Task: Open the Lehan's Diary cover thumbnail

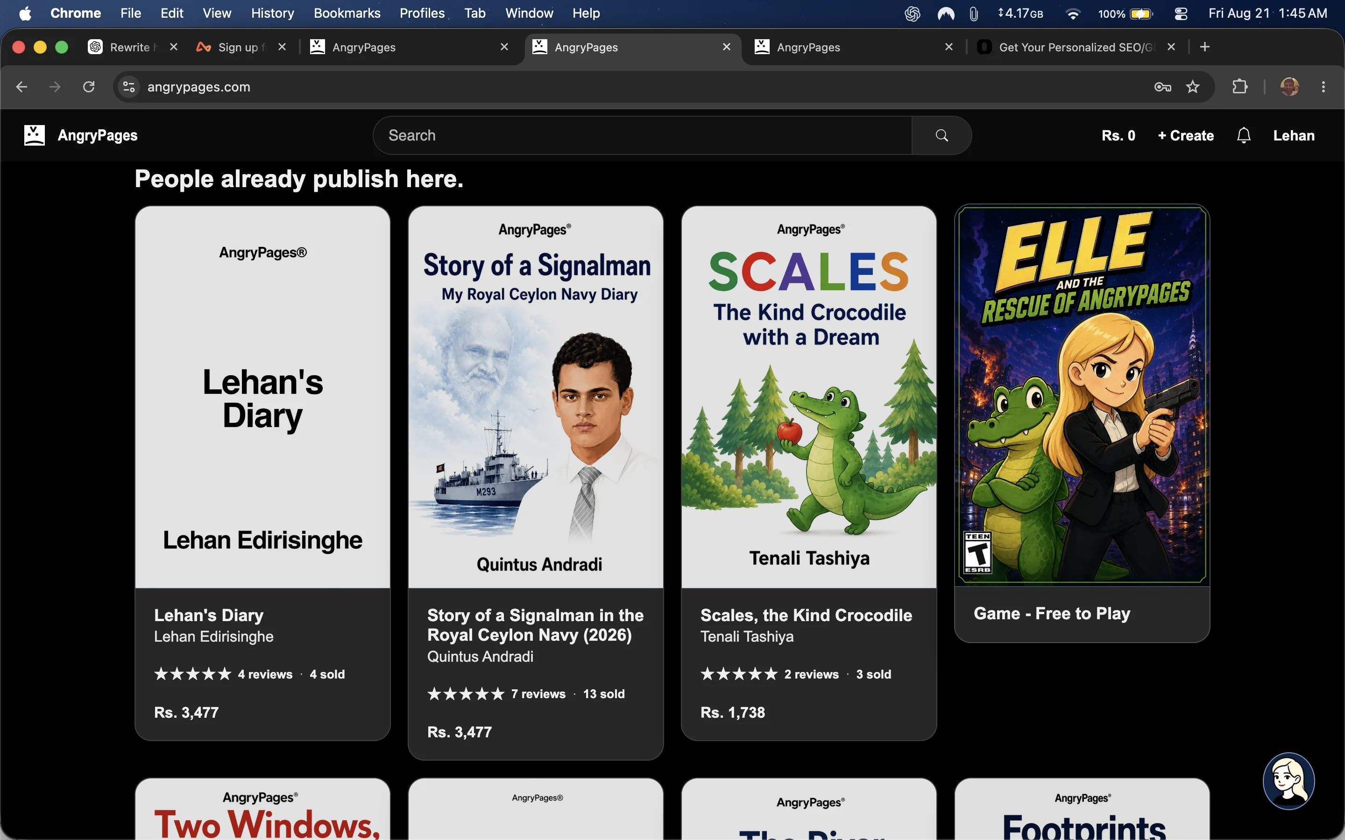Action: click(x=262, y=397)
